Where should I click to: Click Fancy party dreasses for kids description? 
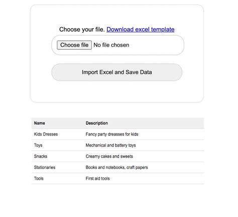pyautogui.click(x=112, y=134)
